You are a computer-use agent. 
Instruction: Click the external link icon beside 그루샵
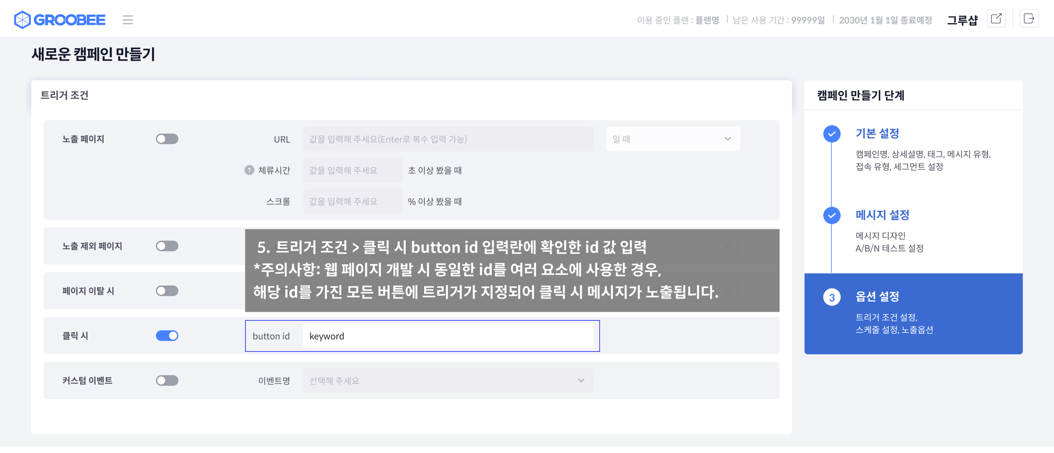(x=996, y=19)
